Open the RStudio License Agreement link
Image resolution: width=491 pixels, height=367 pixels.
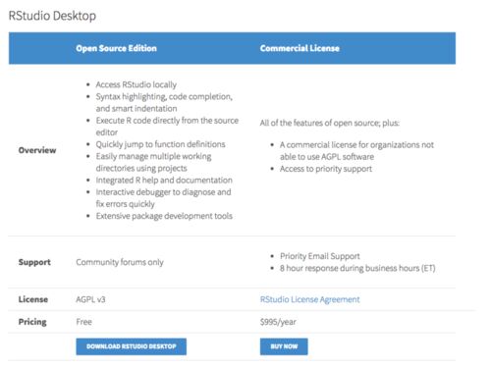point(309,299)
